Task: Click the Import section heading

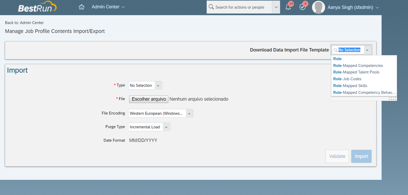Action: pyautogui.click(x=17, y=70)
